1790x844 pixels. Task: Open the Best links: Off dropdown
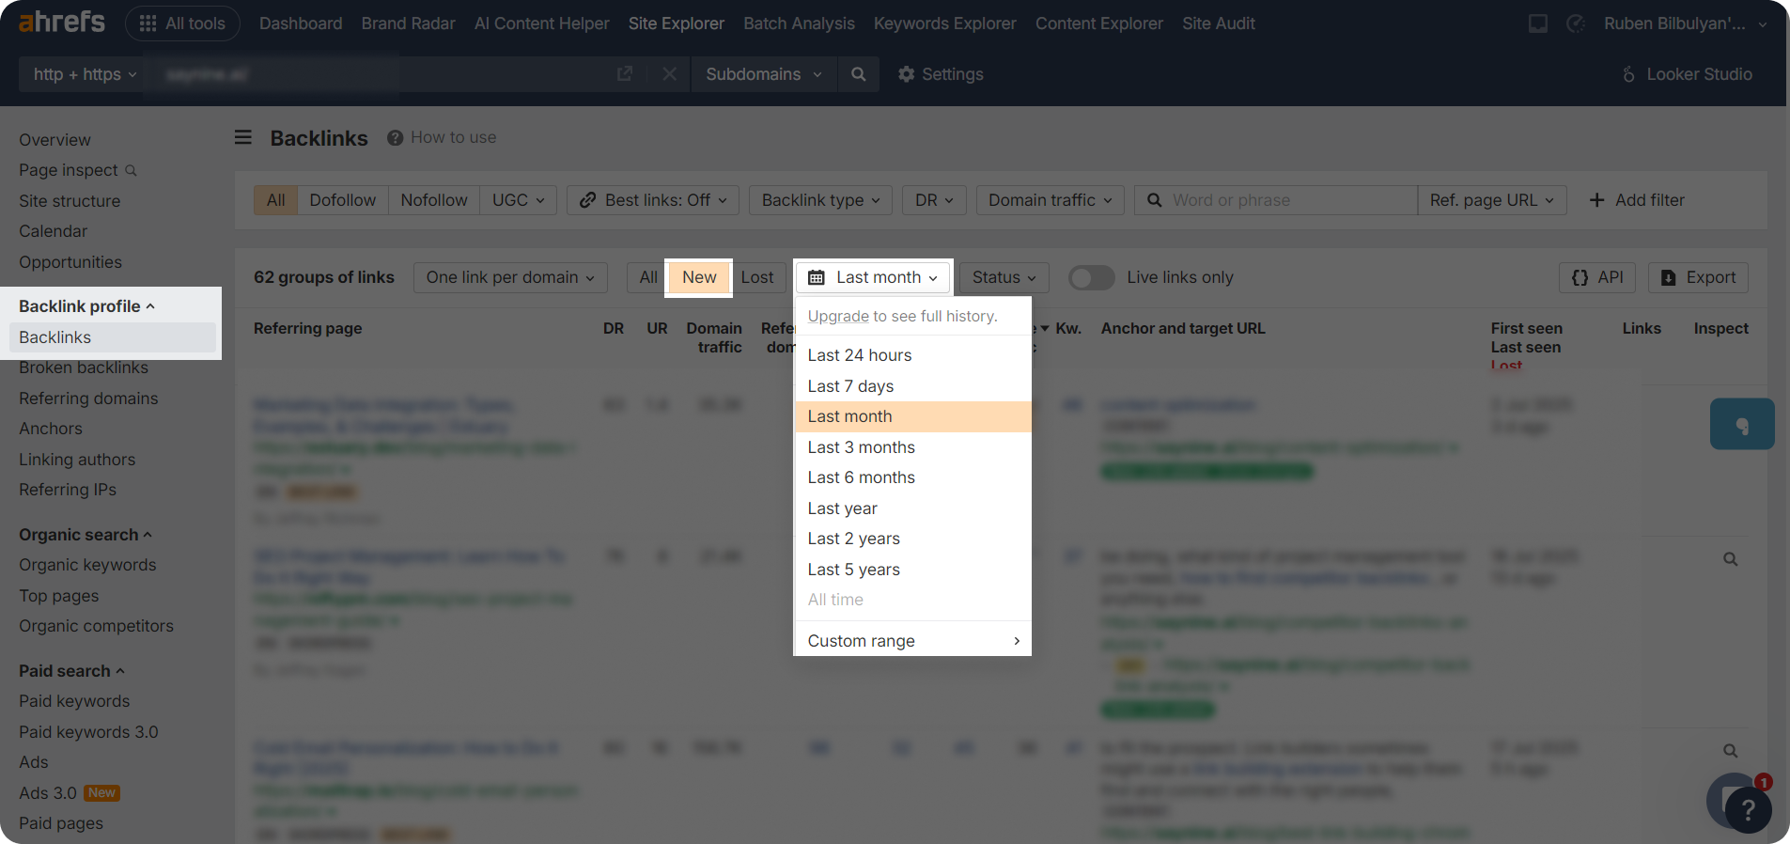click(x=653, y=200)
